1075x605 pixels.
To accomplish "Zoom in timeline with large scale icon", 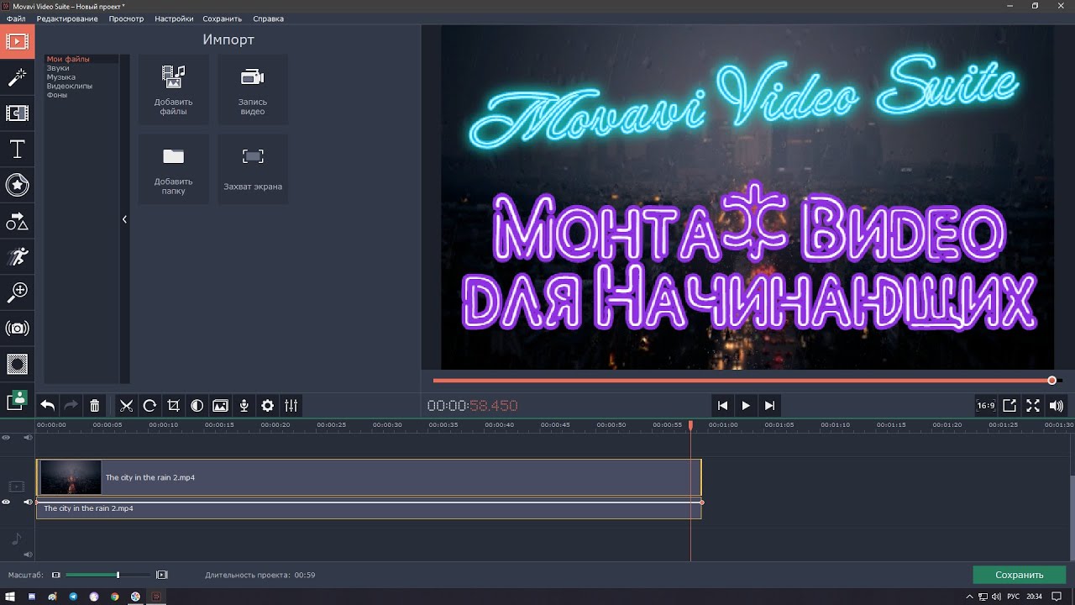I will [x=162, y=575].
